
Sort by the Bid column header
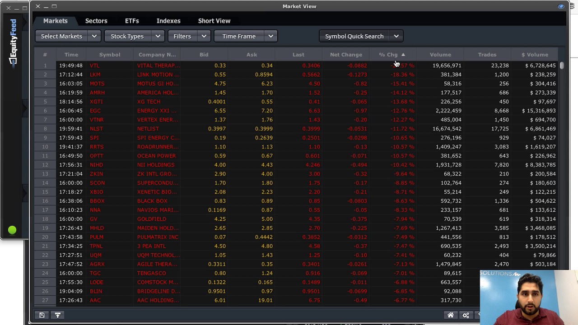(204, 55)
